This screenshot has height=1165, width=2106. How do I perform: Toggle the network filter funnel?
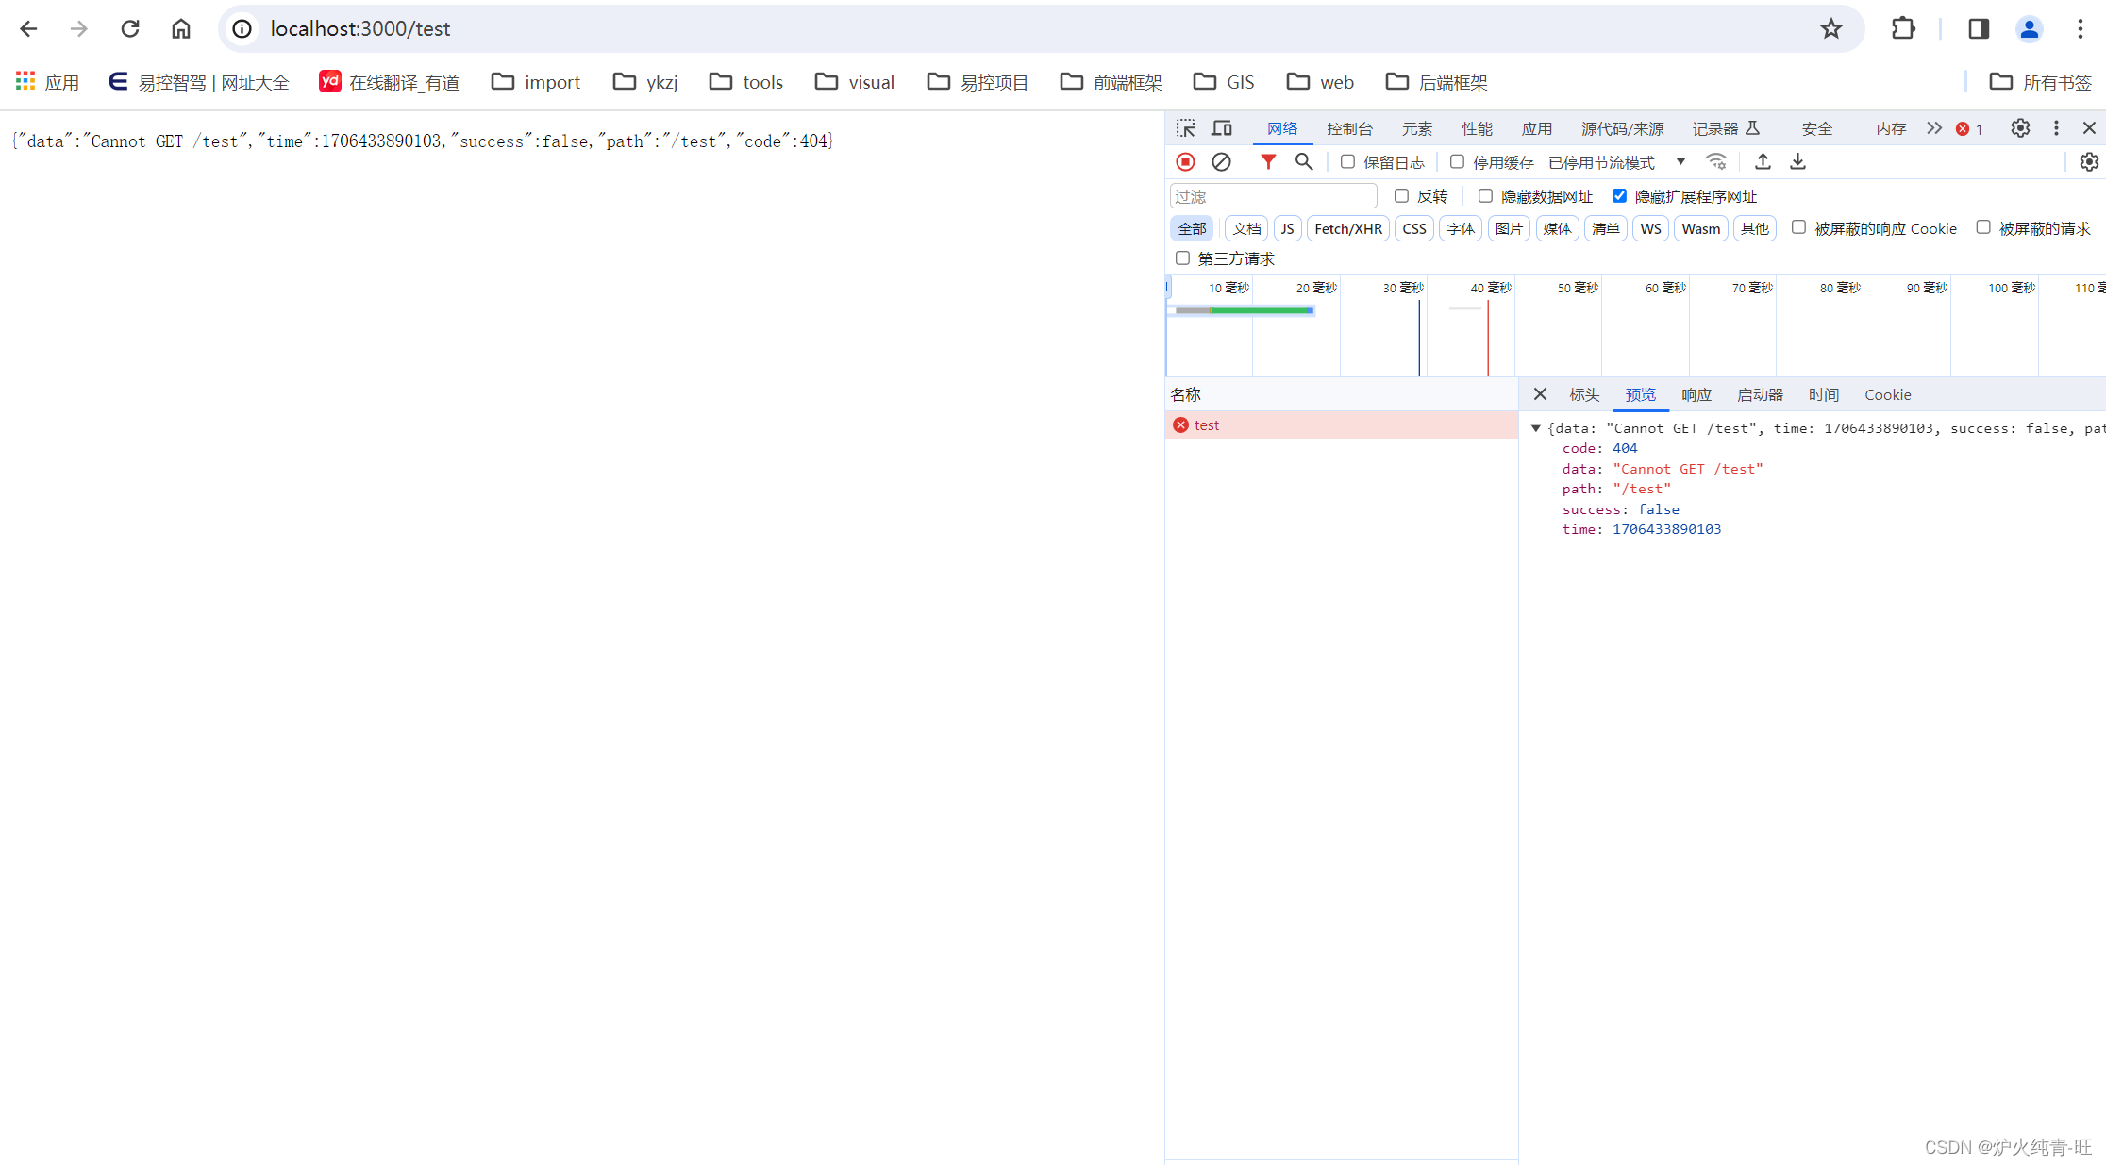click(x=1268, y=162)
